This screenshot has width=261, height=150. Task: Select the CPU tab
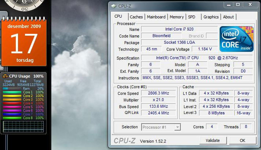[x=118, y=16]
